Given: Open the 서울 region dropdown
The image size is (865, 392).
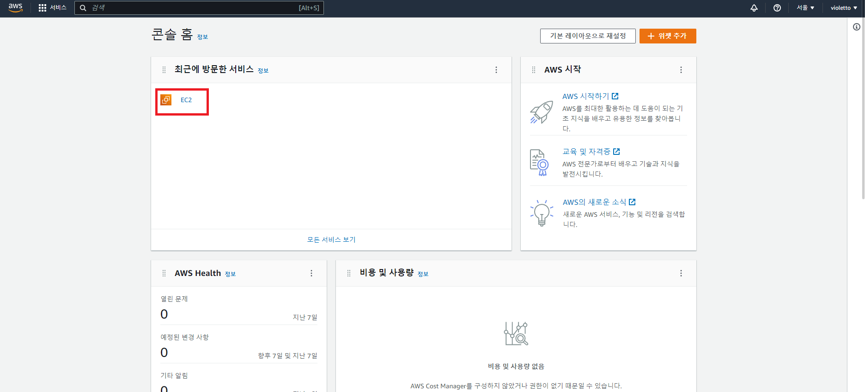Looking at the screenshot, I should 805,8.
